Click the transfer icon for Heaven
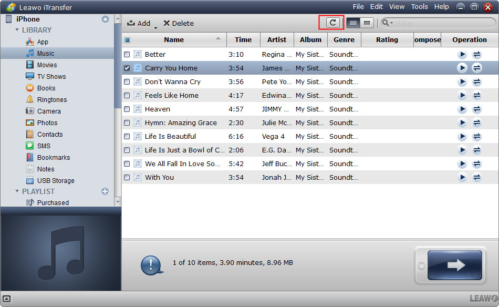Screen dimensions: 499x307 pos(477,109)
